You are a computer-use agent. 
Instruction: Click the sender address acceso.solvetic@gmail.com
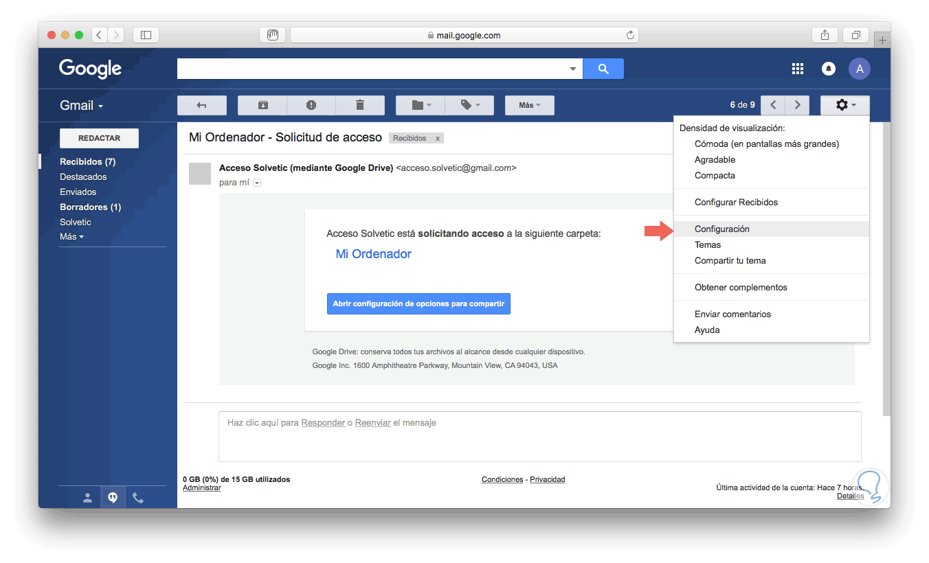click(x=456, y=168)
